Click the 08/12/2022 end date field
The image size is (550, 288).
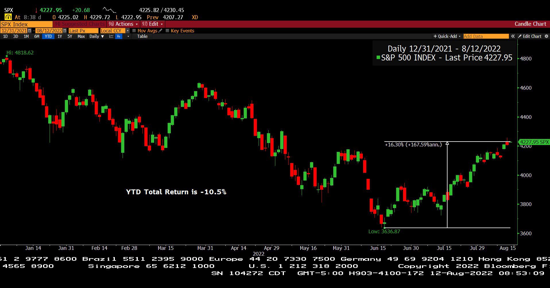[x=49, y=31]
